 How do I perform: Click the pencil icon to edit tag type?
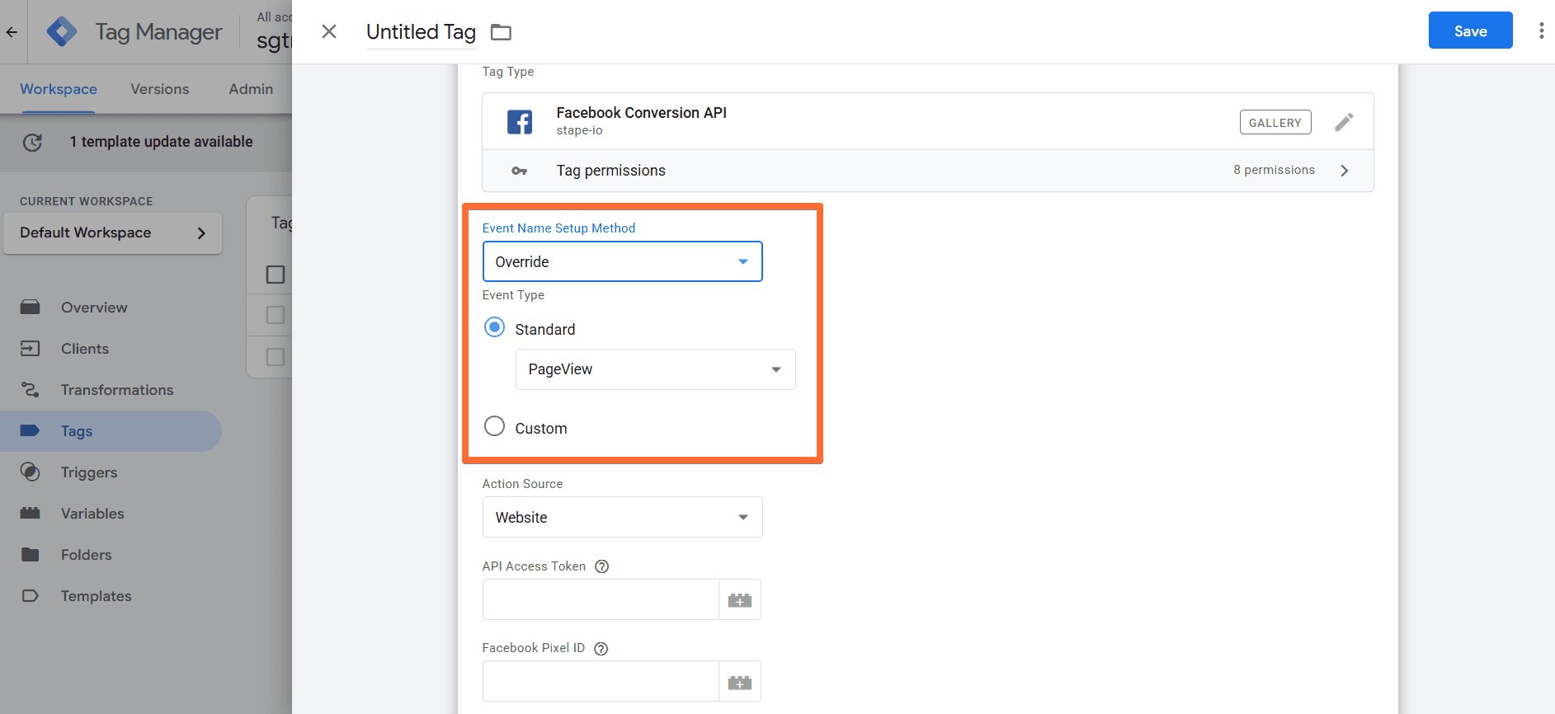pos(1344,122)
